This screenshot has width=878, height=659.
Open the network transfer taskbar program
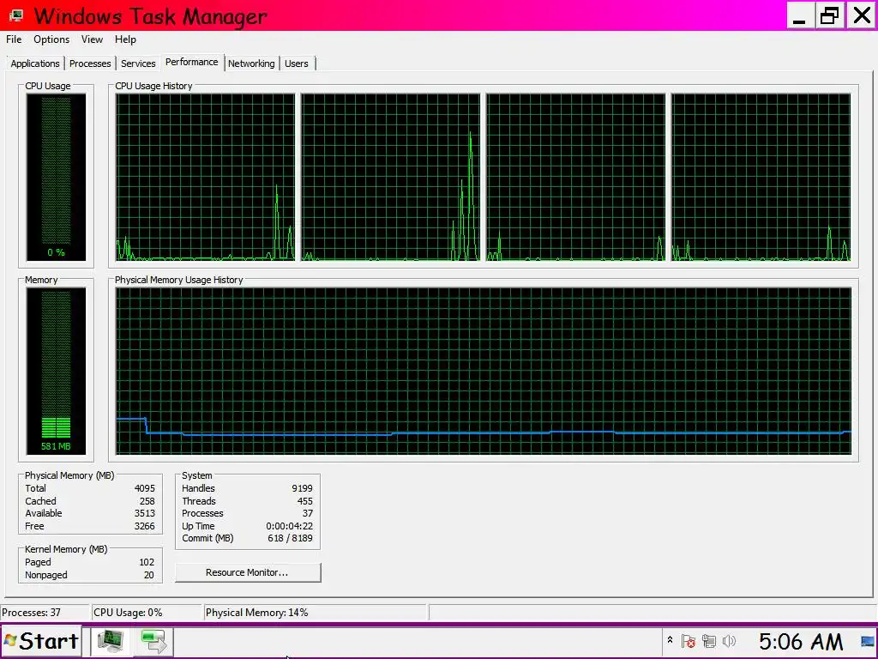click(153, 641)
